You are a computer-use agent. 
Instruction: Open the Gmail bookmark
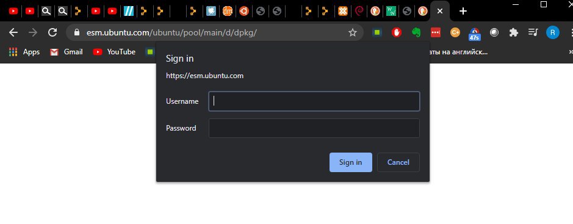pos(66,52)
